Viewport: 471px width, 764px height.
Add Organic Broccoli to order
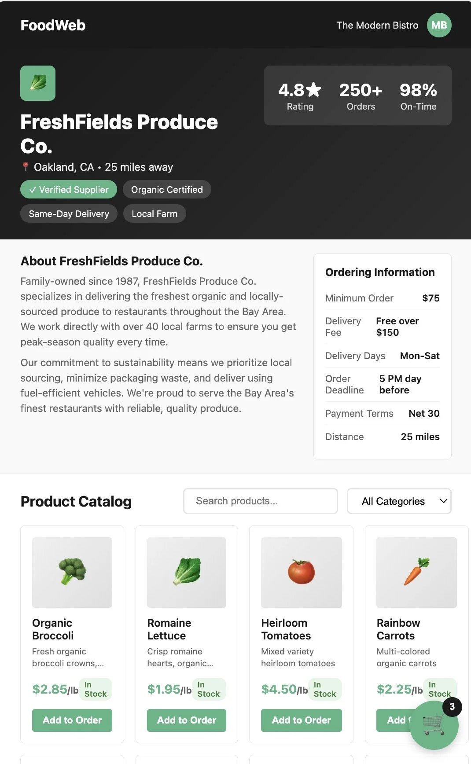tap(72, 720)
